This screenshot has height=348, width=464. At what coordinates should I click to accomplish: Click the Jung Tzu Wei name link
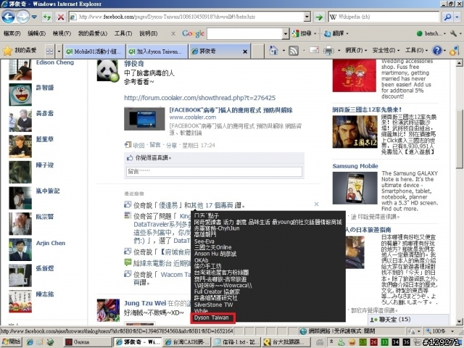coord(145,303)
